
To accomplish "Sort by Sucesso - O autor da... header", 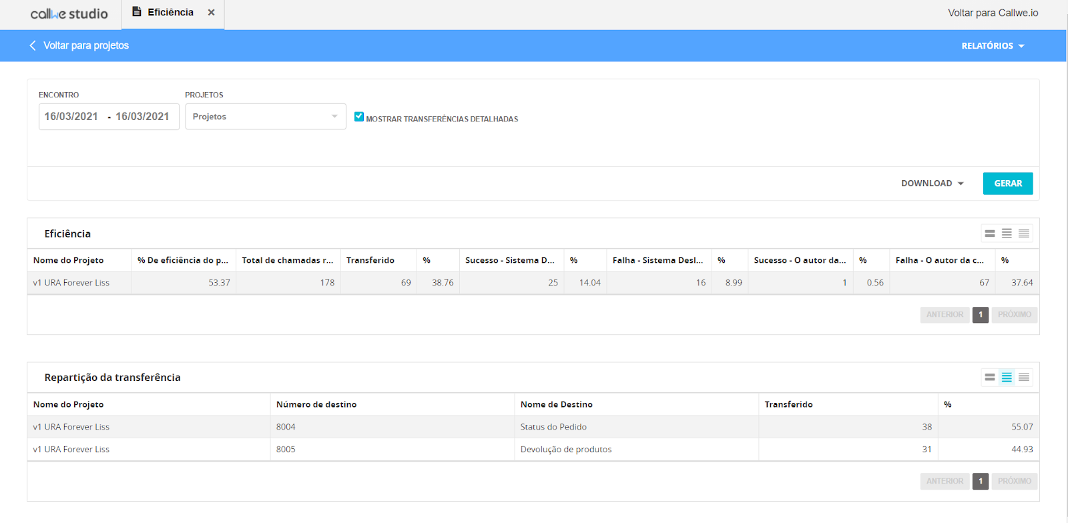I will (800, 260).
